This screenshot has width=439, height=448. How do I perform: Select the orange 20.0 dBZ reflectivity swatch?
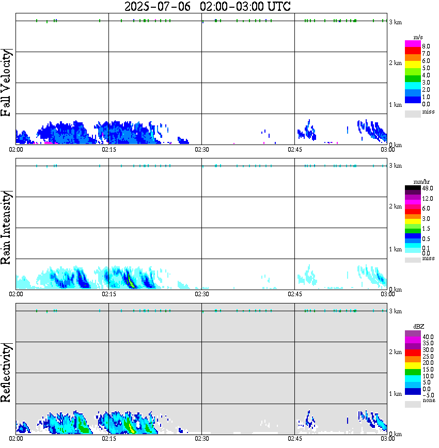413,359
